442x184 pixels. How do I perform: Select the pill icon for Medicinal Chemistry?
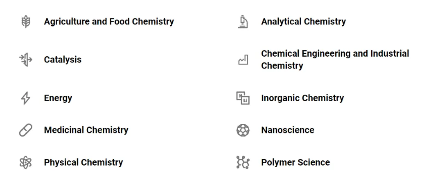[x=26, y=130]
